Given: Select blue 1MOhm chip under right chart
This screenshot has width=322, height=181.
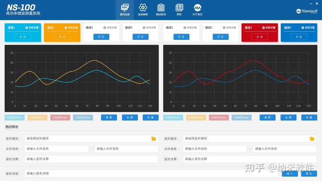Looking at the screenshot, I should pos(242,118).
